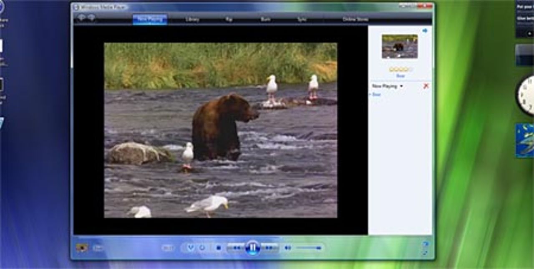
Task: Clear the playlist with the red X
Action: (426, 86)
